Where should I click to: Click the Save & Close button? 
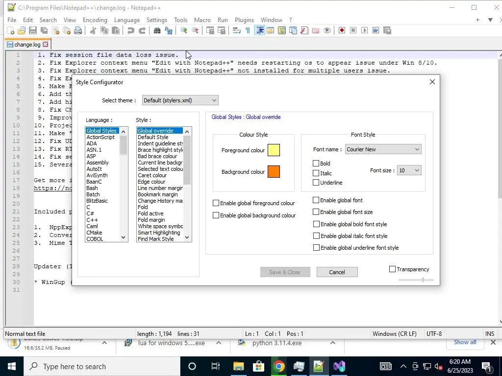tap(285, 272)
